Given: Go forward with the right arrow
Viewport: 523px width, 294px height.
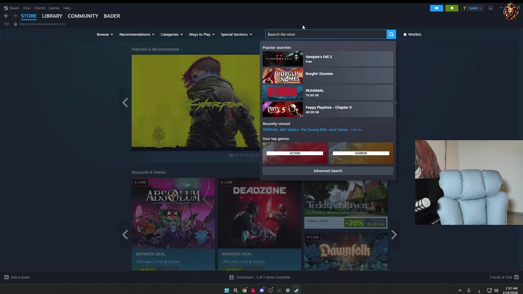Looking at the screenshot, I should click(15, 16).
